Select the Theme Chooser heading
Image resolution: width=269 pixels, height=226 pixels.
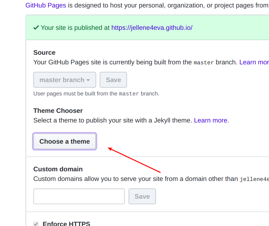point(58,111)
